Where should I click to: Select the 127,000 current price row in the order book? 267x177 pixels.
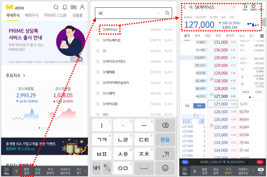click(x=222, y=104)
